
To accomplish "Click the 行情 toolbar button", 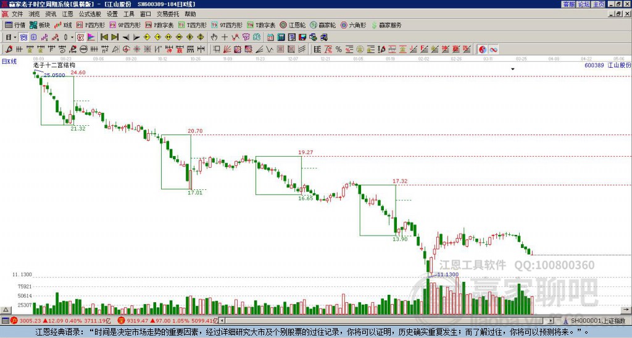I will pyautogui.click(x=15, y=25).
